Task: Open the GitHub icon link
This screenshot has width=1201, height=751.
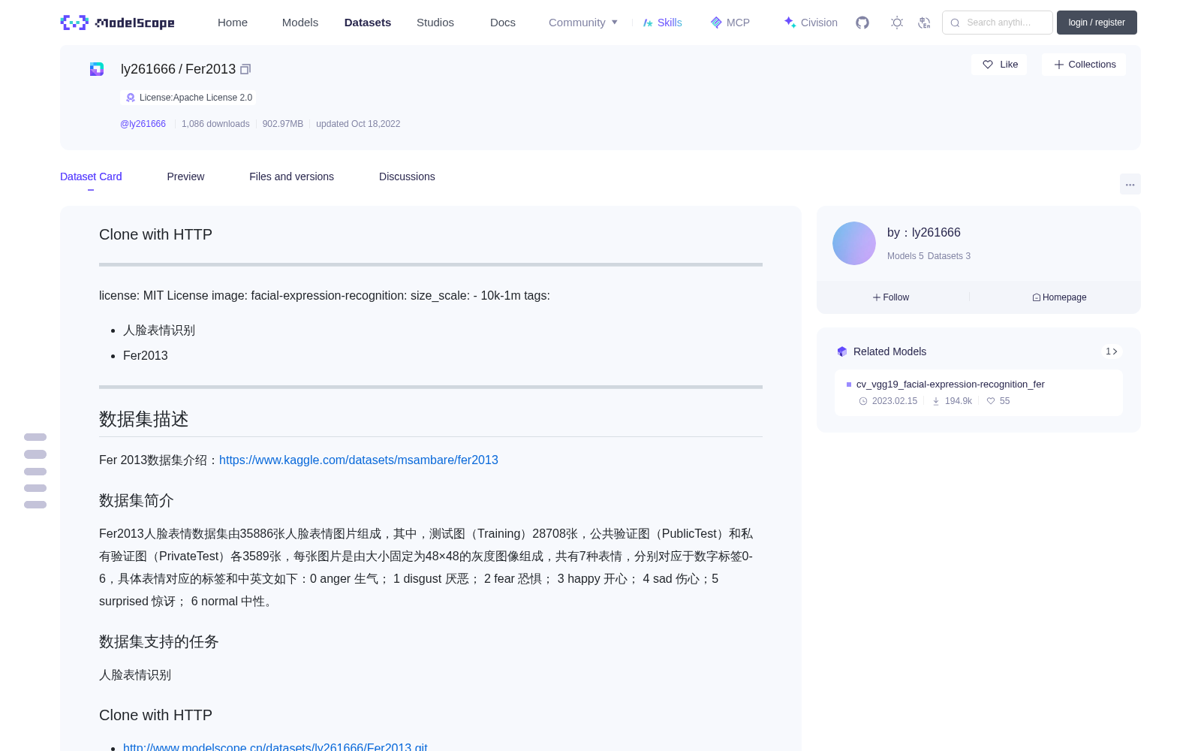Action: pyautogui.click(x=862, y=23)
